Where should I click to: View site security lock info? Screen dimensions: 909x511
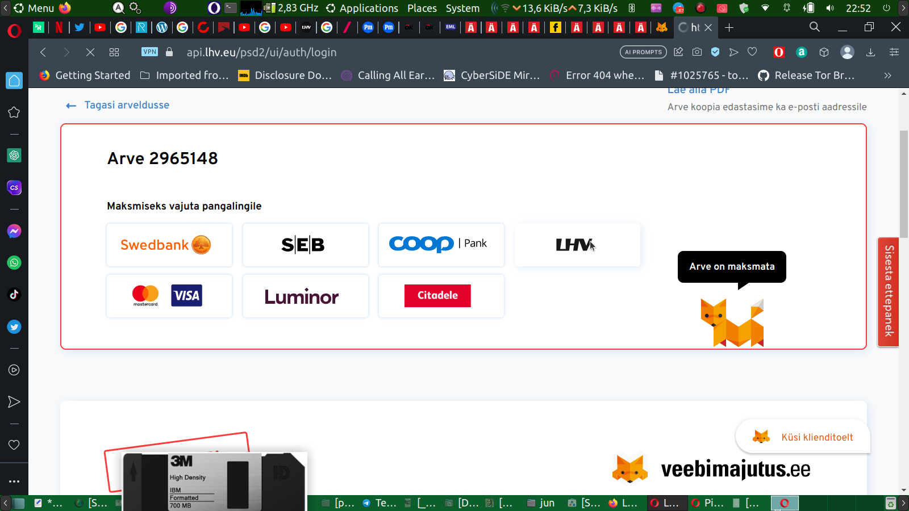(x=169, y=52)
